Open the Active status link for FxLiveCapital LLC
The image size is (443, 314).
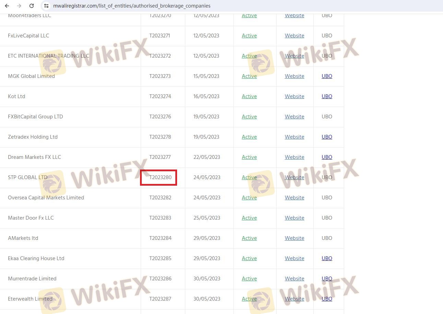click(249, 36)
